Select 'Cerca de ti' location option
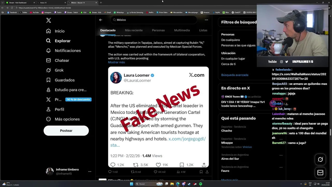The width and height of the screenshot is (332, 187). [x=228, y=64]
